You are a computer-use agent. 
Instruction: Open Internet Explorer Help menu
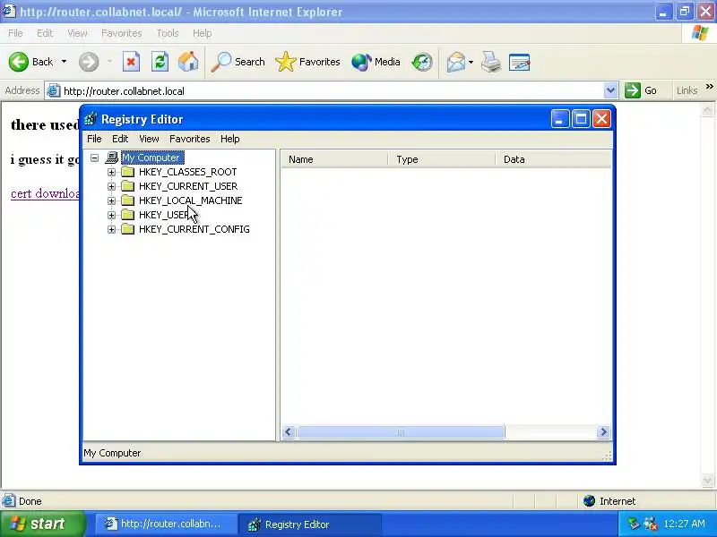pos(203,33)
